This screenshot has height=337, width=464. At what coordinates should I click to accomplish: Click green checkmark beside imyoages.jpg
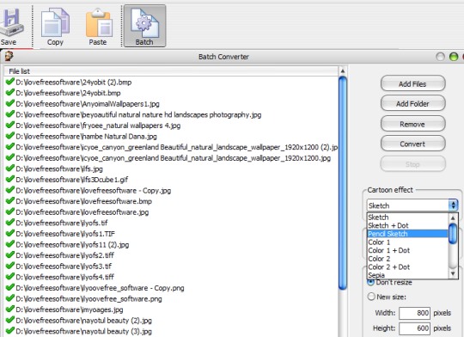pyautogui.click(x=10, y=309)
